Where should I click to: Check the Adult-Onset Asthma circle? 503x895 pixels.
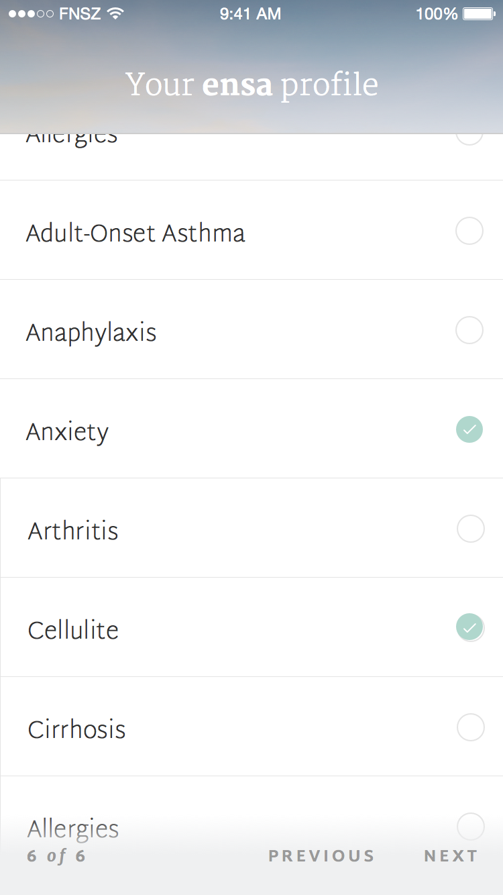pos(469,231)
